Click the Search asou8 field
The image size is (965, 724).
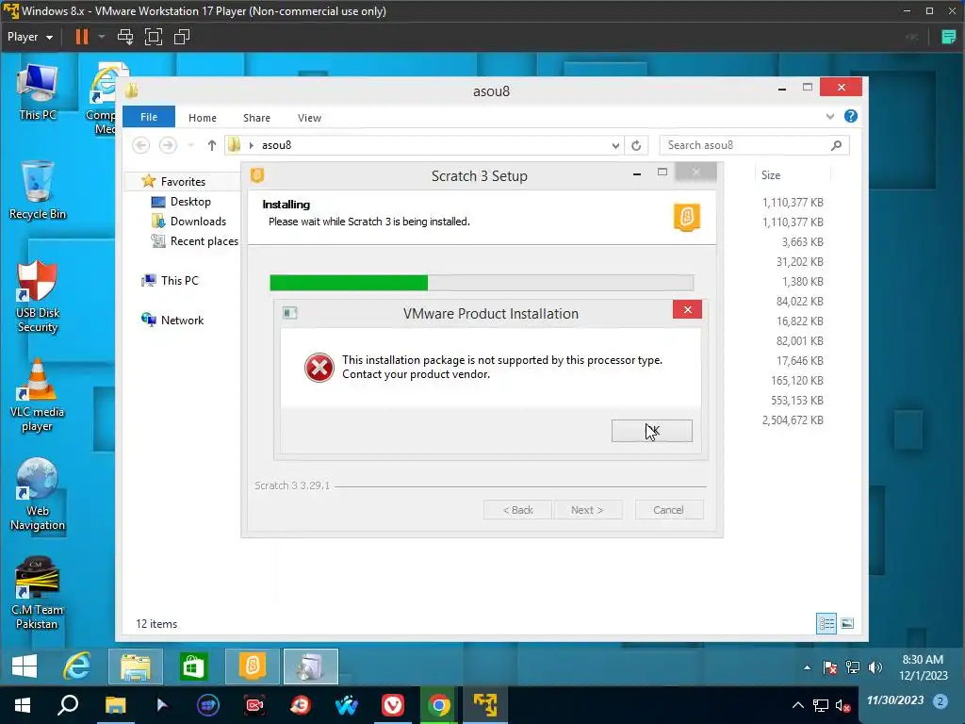(x=755, y=145)
